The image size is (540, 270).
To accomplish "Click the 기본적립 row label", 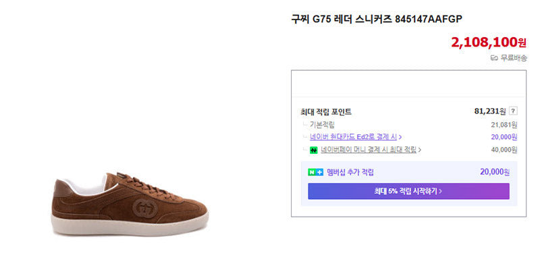I will (322, 125).
